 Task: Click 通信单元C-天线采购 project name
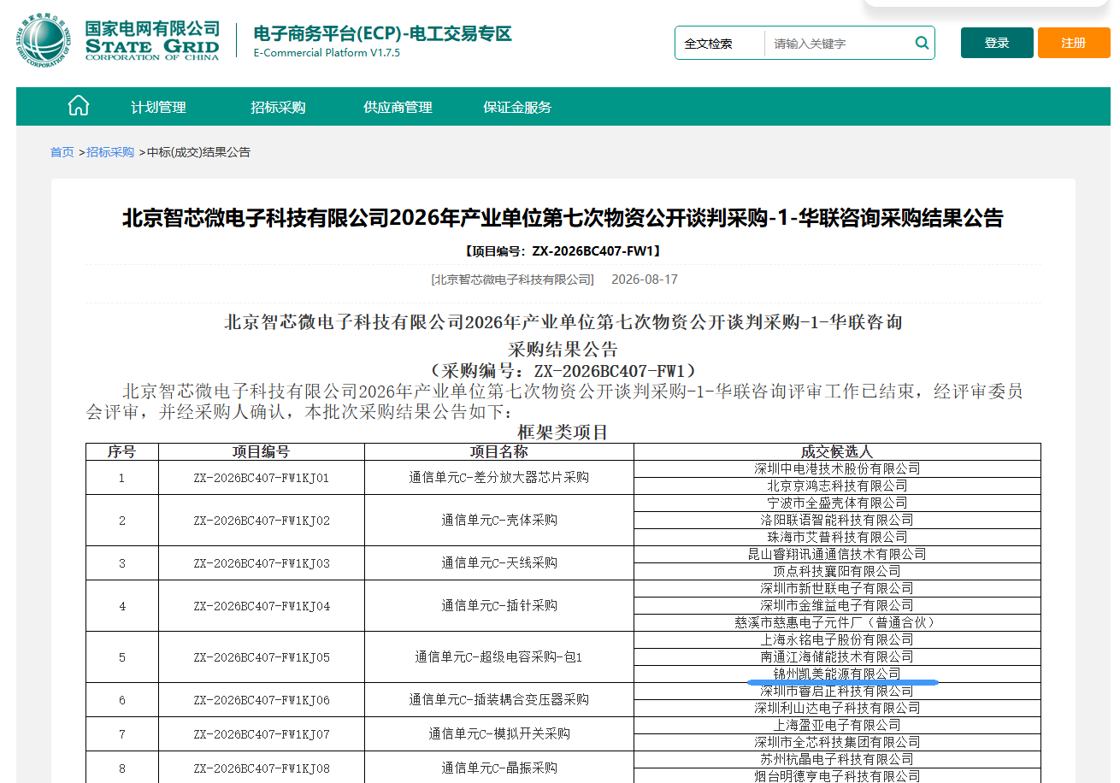click(x=499, y=562)
